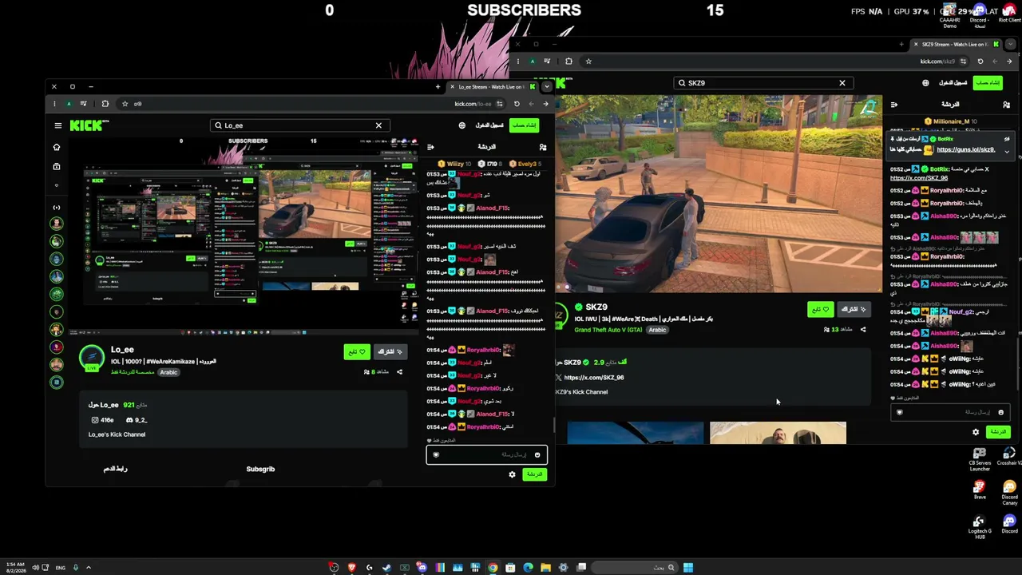
Task: Open tab search dropdown in SKZ9 browser
Action: [1010, 44]
